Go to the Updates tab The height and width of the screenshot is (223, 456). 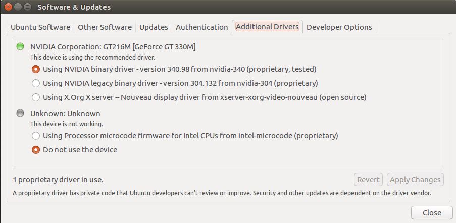tap(154, 27)
